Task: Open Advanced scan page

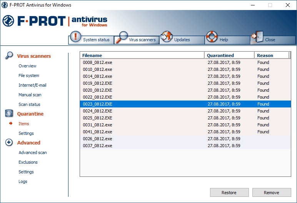Action: pyautogui.click(x=33, y=153)
